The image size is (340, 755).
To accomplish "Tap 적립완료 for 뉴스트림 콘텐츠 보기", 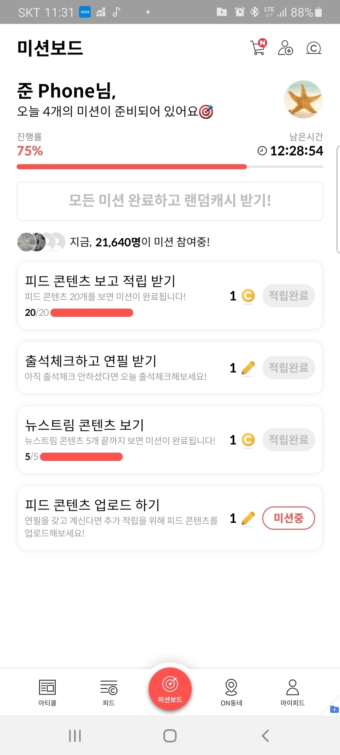I will click(x=288, y=440).
